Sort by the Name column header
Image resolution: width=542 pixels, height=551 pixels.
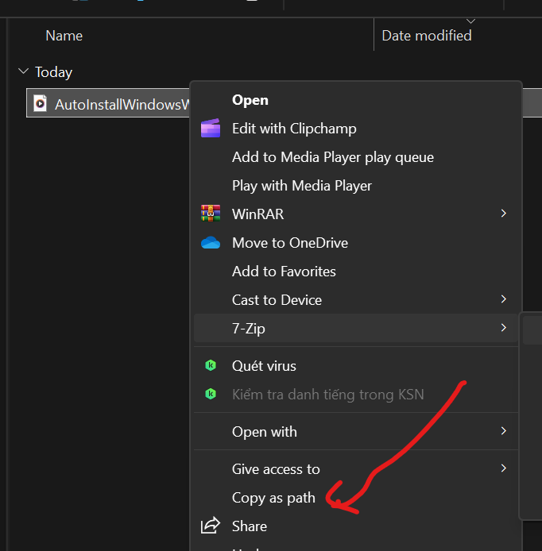(x=64, y=36)
